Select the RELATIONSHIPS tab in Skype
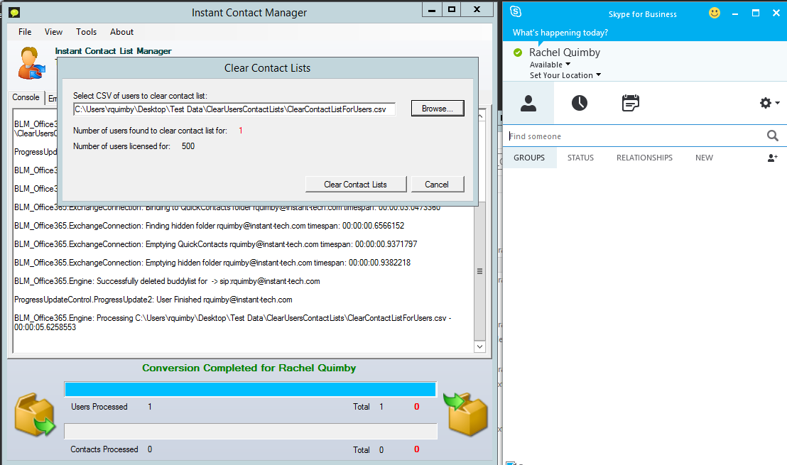787x465 pixels. [x=644, y=158]
